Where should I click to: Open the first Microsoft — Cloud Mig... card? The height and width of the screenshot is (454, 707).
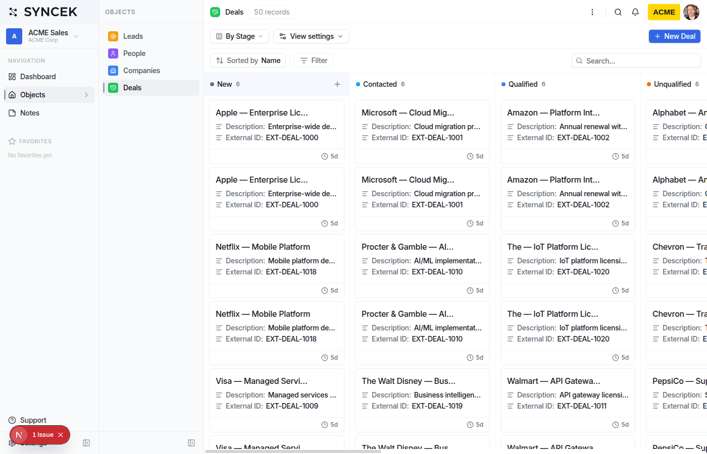[422, 132]
